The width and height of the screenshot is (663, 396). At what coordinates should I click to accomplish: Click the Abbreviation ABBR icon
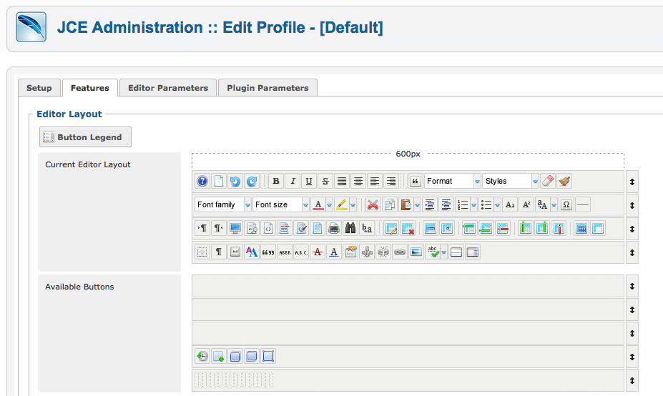pyautogui.click(x=285, y=252)
